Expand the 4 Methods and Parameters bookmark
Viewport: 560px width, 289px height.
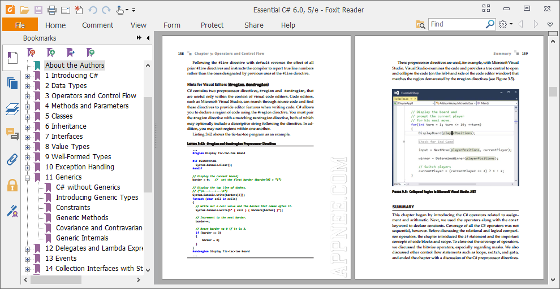(27, 107)
